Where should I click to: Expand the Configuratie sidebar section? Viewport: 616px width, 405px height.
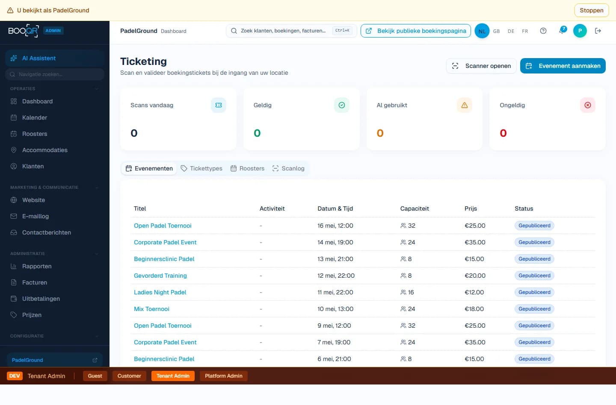pos(97,336)
